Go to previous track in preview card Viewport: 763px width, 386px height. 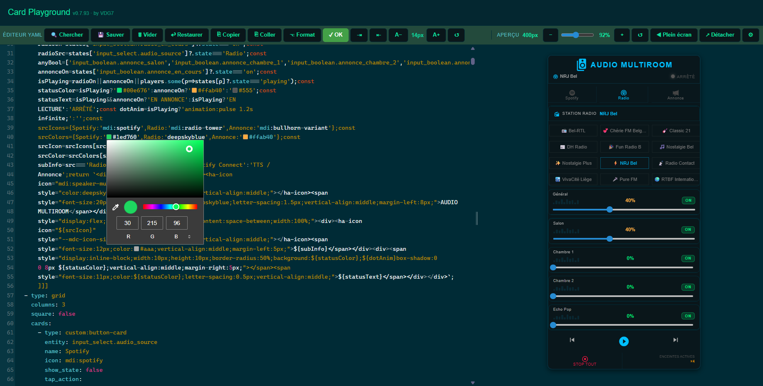[x=572, y=340]
